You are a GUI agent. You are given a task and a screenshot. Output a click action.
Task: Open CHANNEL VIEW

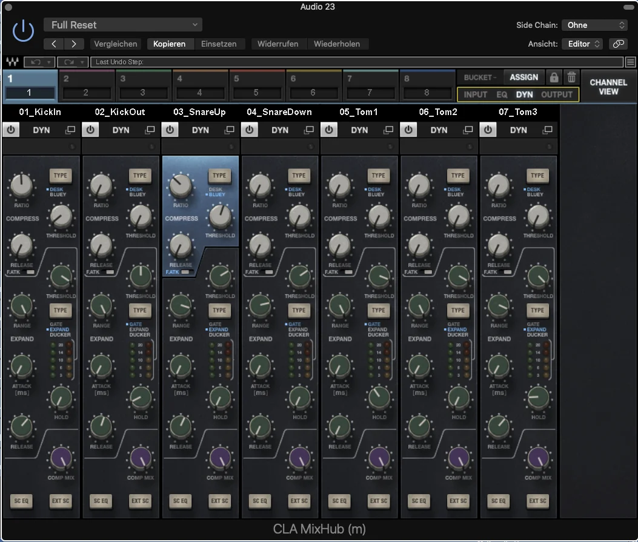[x=608, y=87]
